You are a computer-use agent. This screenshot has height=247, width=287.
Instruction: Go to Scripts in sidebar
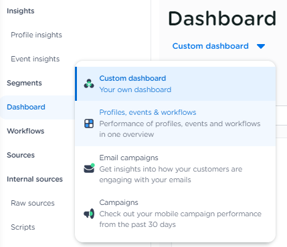click(23, 227)
